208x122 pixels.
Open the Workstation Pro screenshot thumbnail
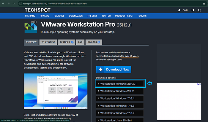tap(56, 91)
